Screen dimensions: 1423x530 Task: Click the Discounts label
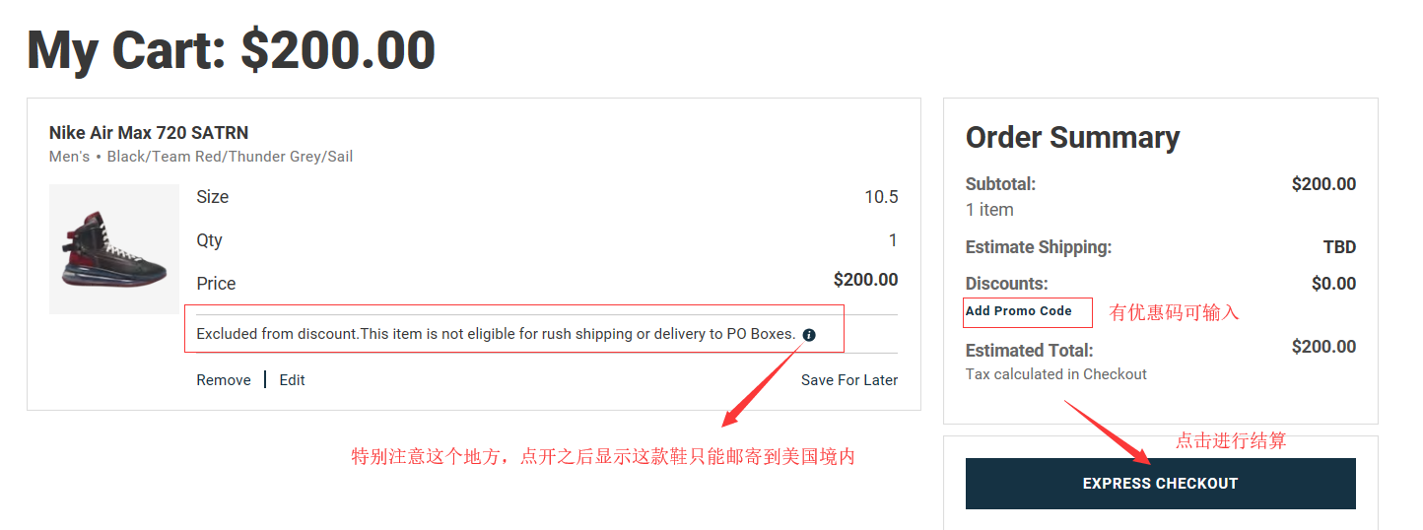(x=1006, y=284)
